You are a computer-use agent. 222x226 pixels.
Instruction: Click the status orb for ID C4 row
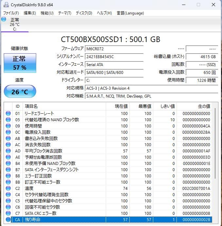coord(8,194)
